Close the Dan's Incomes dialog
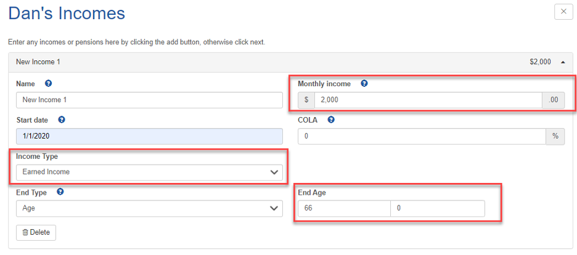This screenshot has width=577, height=255. [563, 11]
